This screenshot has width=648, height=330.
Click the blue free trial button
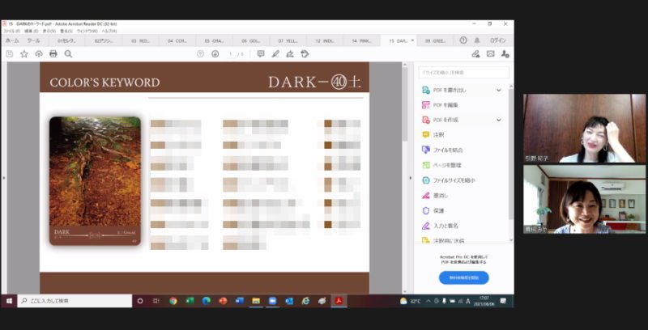click(463, 277)
